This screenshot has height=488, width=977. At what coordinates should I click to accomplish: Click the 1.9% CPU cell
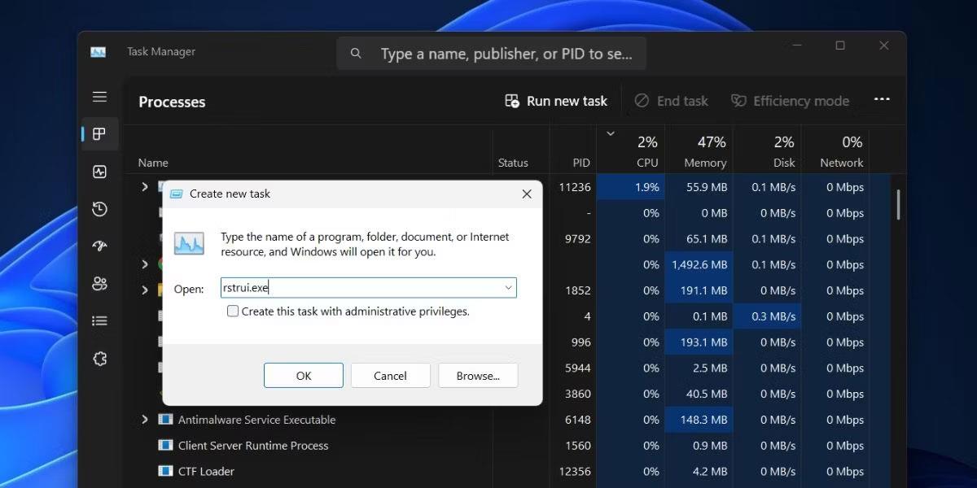pyautogui.click(x=631, y=187)
